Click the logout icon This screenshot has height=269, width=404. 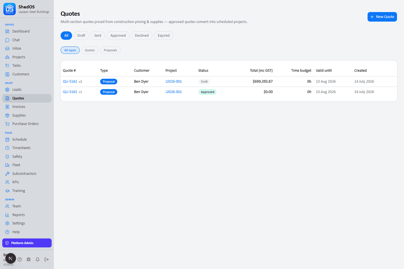point(47,260)
